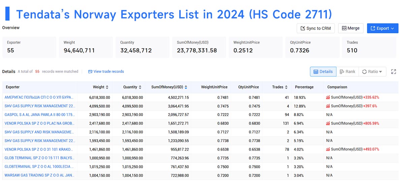The height and width of the screenshot is (181, 401).
Task: Click the 1,015,250.00 quantity cell
Action: tap(132, 167)
